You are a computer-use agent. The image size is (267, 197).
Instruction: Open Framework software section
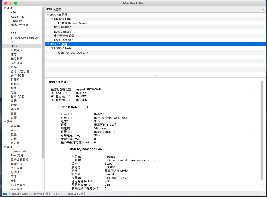tap(18, 151)
